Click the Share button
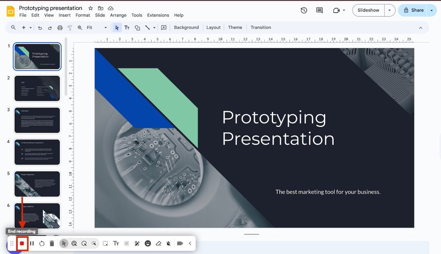 click(x=414, y=10)
